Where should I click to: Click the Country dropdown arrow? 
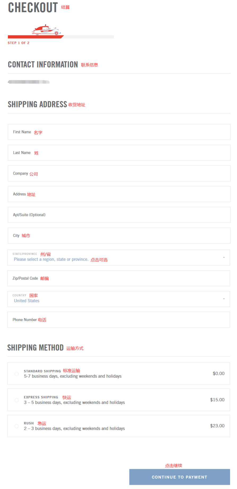click(224, 299)
